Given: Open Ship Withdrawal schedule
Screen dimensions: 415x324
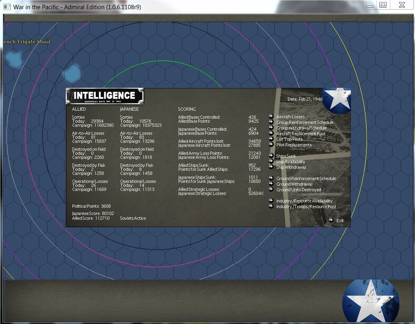Looking at the screenshot, I should click(x=291, y=168).
